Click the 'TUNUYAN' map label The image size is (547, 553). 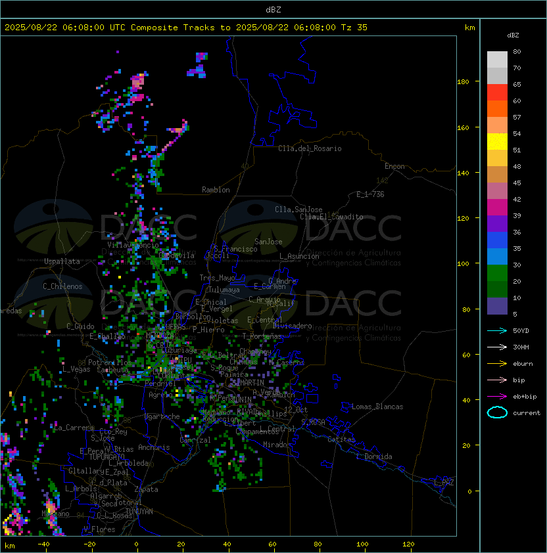139,512
